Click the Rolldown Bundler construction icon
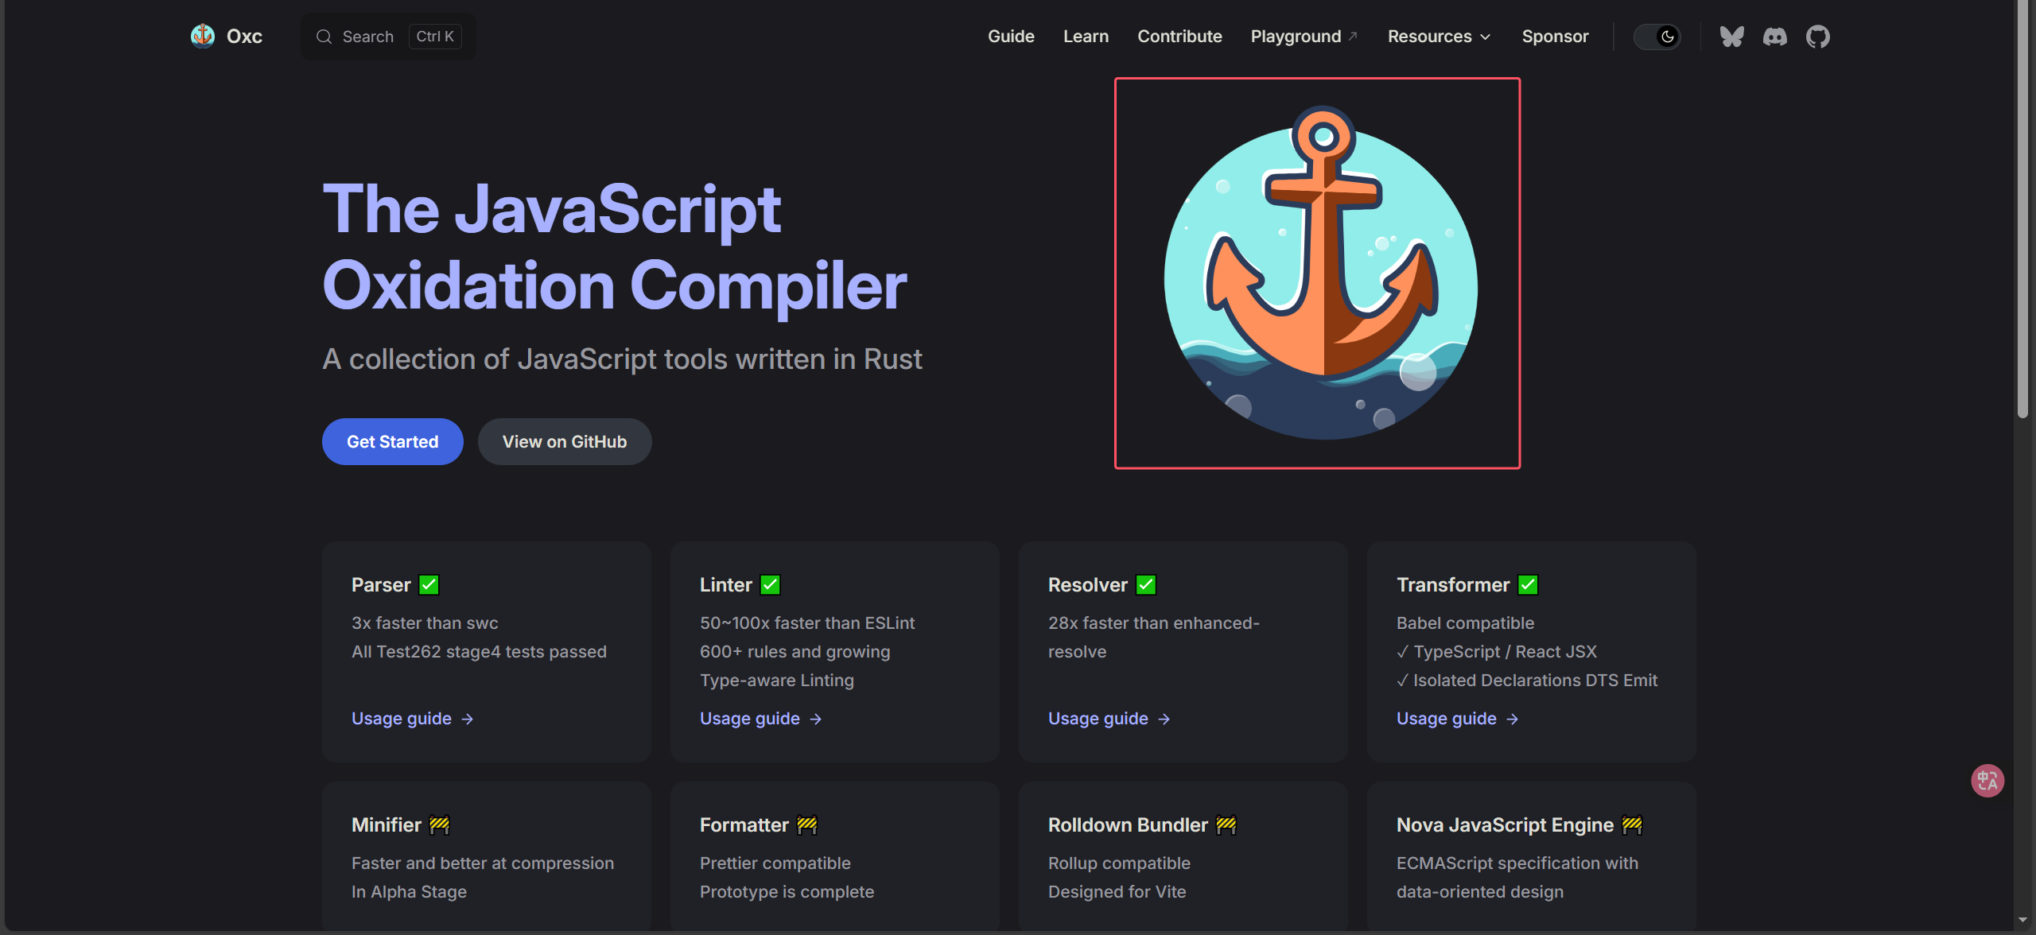 1226,824
